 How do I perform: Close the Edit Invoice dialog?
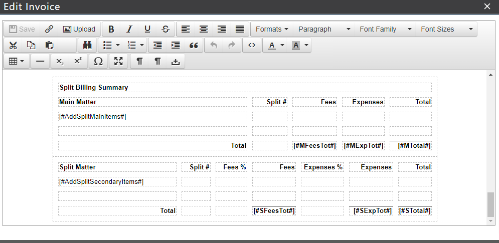tap(487, 7)
